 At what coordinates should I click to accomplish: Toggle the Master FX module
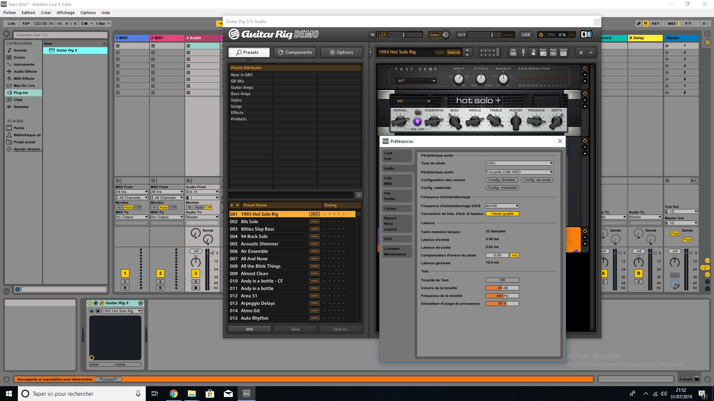coord(563,52)
